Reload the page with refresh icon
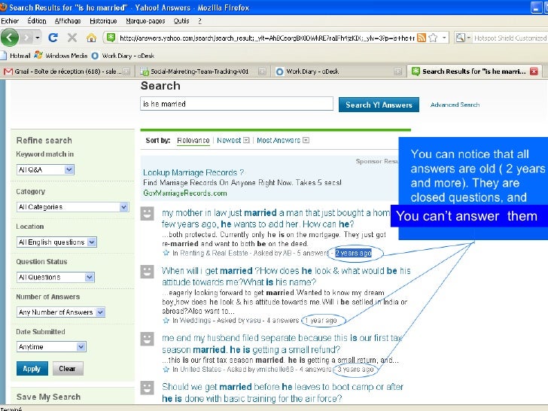548x411 pixels. [x=53, y=38]
